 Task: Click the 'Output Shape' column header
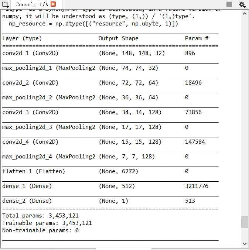[x=118, y=38]
